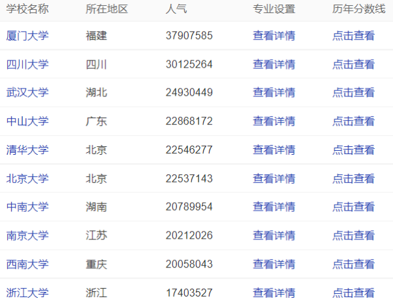The width and height of the screenshot is (393, 305).
Task: Click 查看详情 in the 中山大学 row
Action: tap(274, 121)
